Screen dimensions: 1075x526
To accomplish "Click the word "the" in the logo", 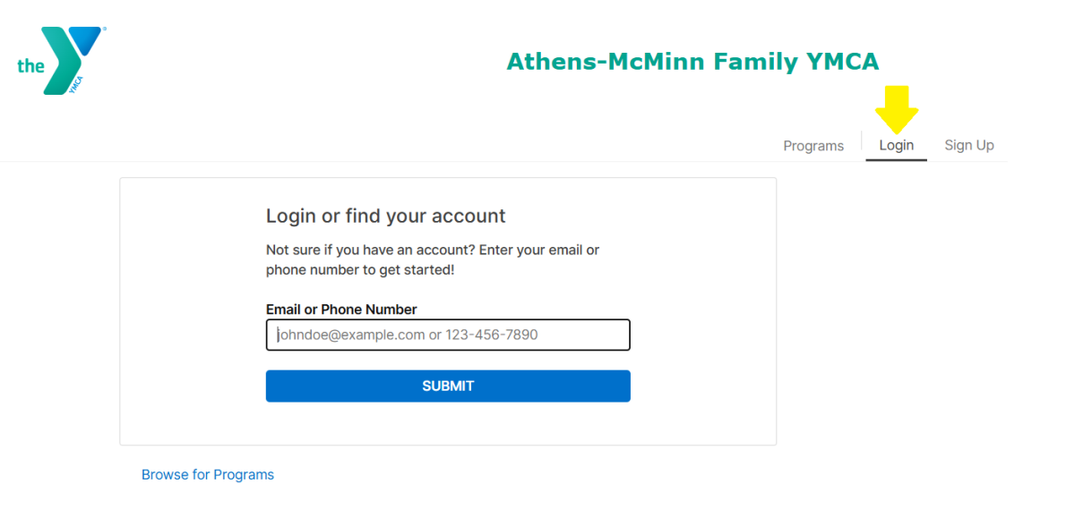I will (30, 65).
